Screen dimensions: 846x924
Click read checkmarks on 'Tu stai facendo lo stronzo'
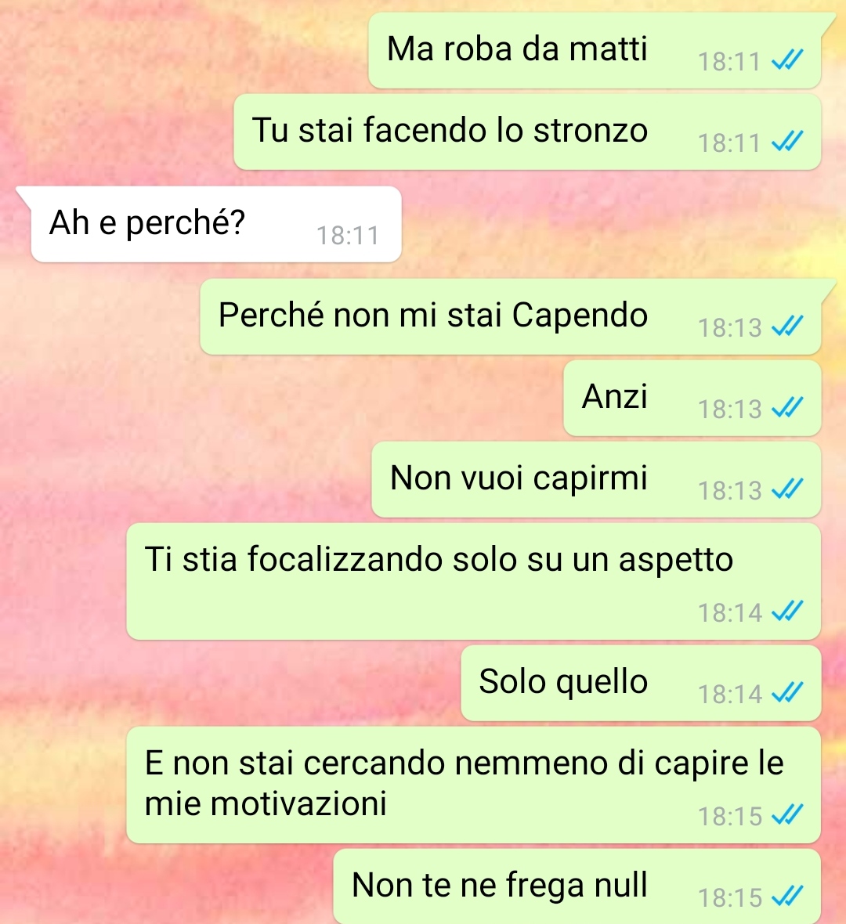click(787, 142)
